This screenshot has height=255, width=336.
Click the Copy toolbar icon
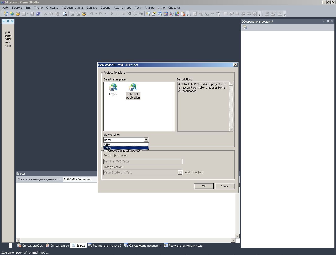tap(51, 14)
